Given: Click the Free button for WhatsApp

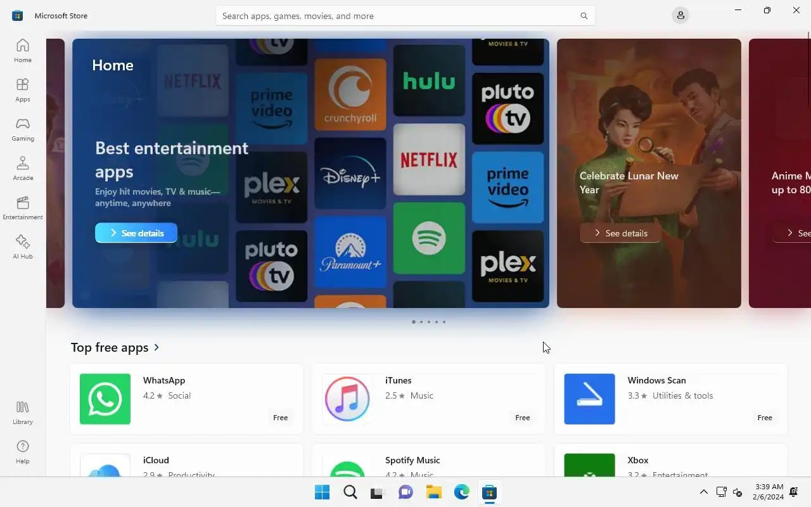Looking at the screenshot, I should 280,418.
